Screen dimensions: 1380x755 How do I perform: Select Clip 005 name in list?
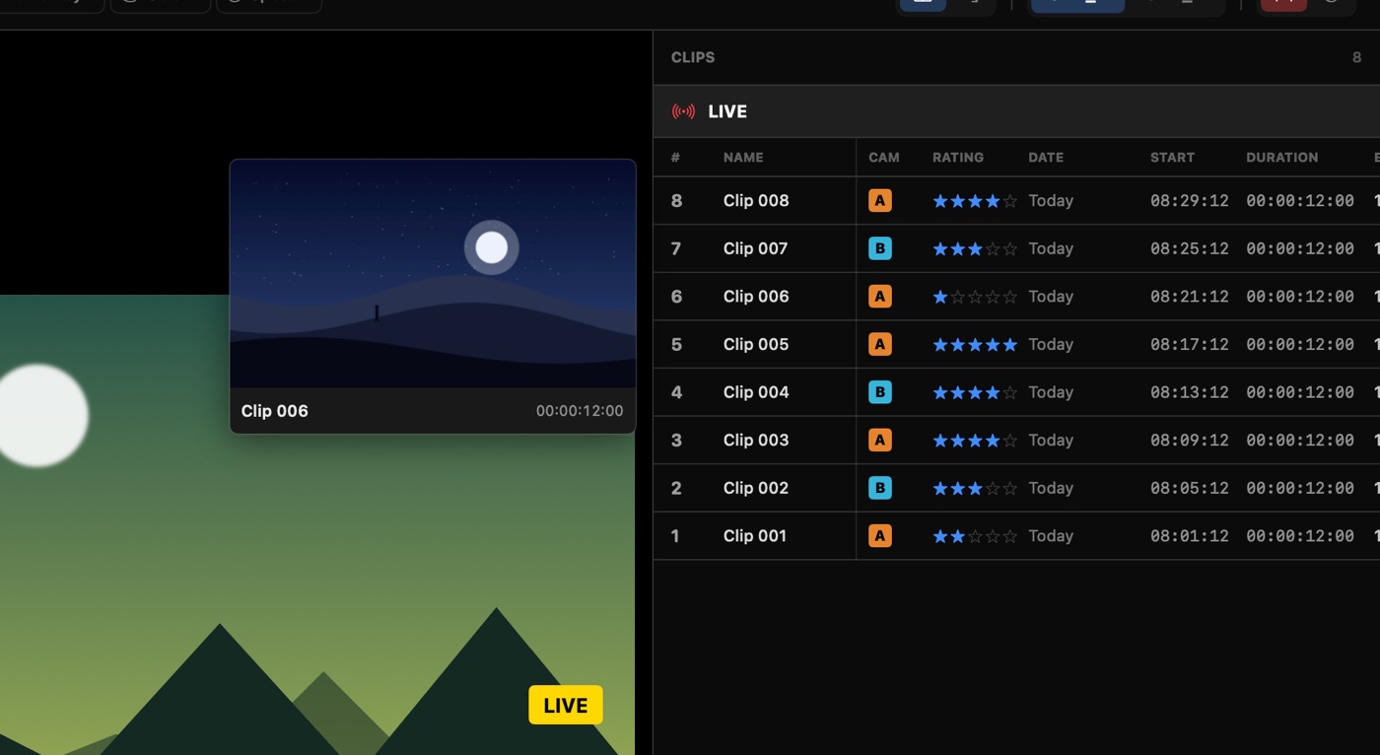756,344
